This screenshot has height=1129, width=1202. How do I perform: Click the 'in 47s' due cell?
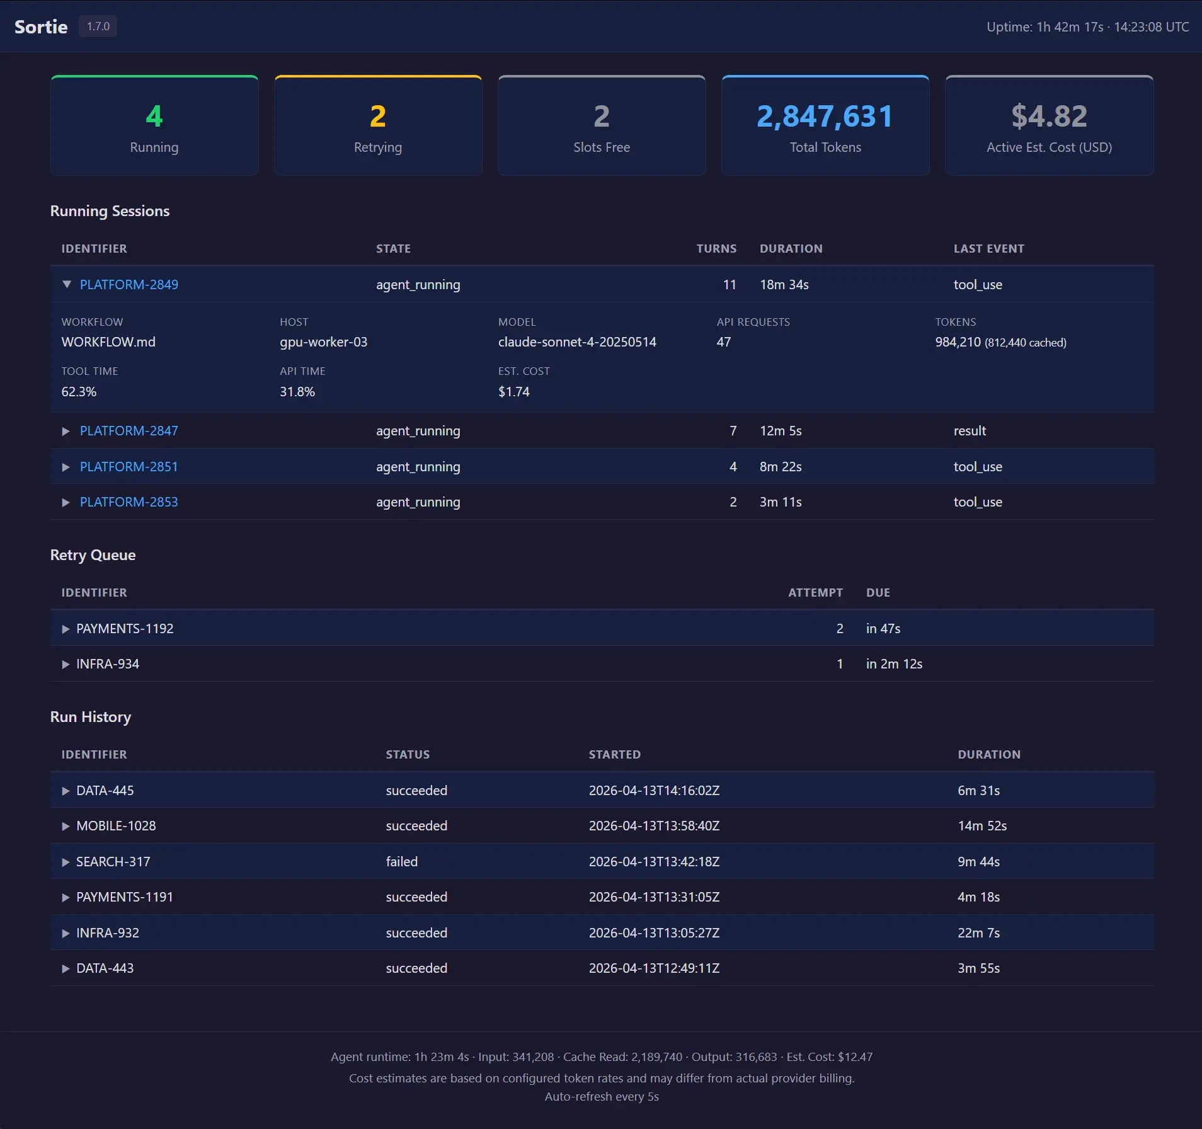(883, 629)
